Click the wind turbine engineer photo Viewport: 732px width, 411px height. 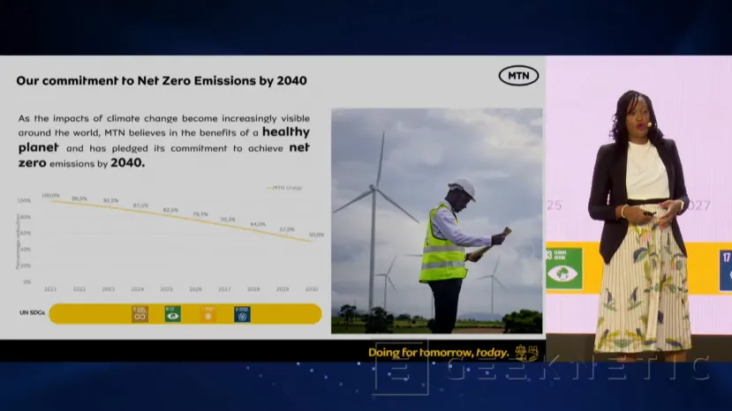pyautogui.click(x=437, y=221)
